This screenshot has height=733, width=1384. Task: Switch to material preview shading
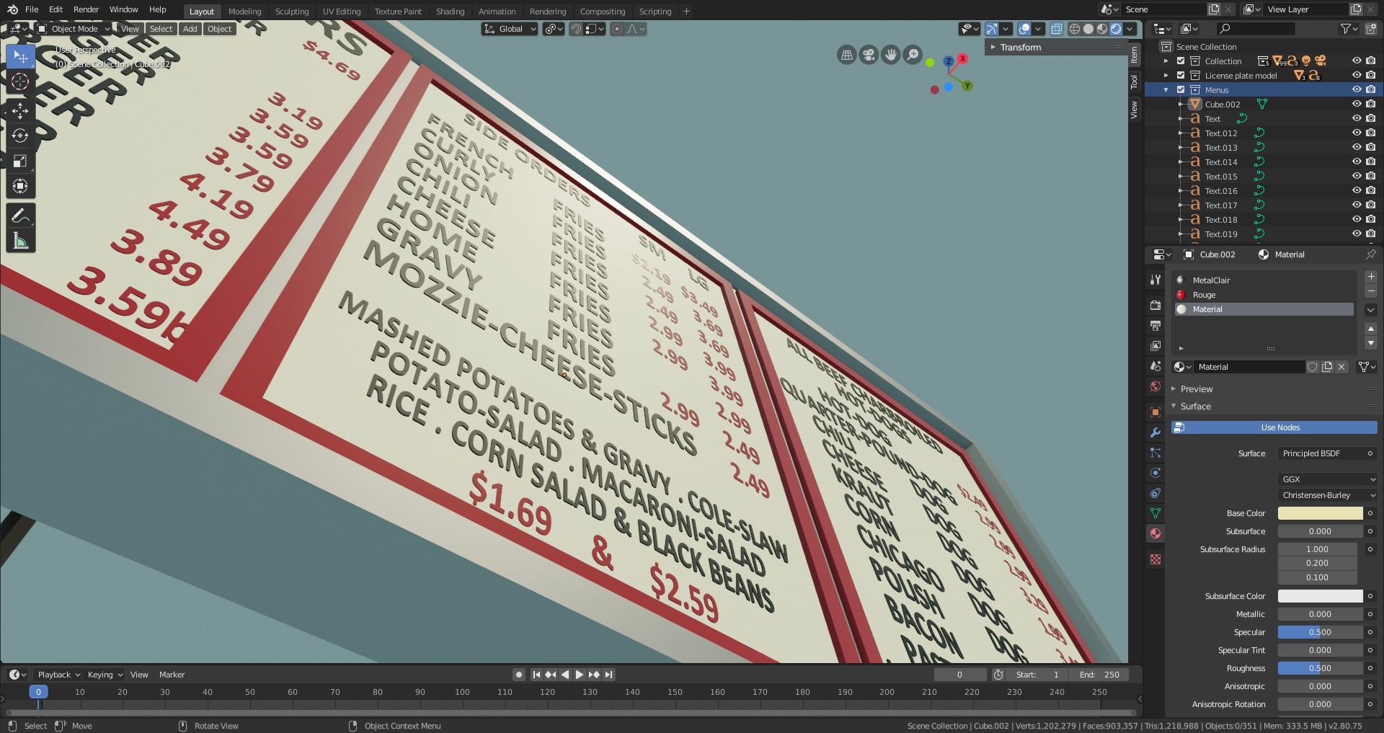pyautogui.click(x=1102, y=29)
